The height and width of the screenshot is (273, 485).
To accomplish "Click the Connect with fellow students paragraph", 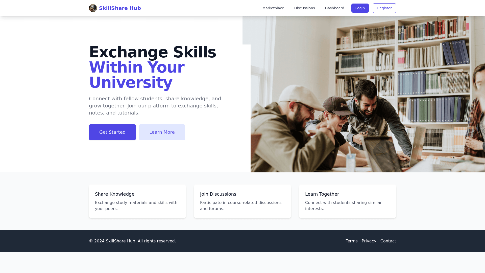I will (x=155, y=106).
